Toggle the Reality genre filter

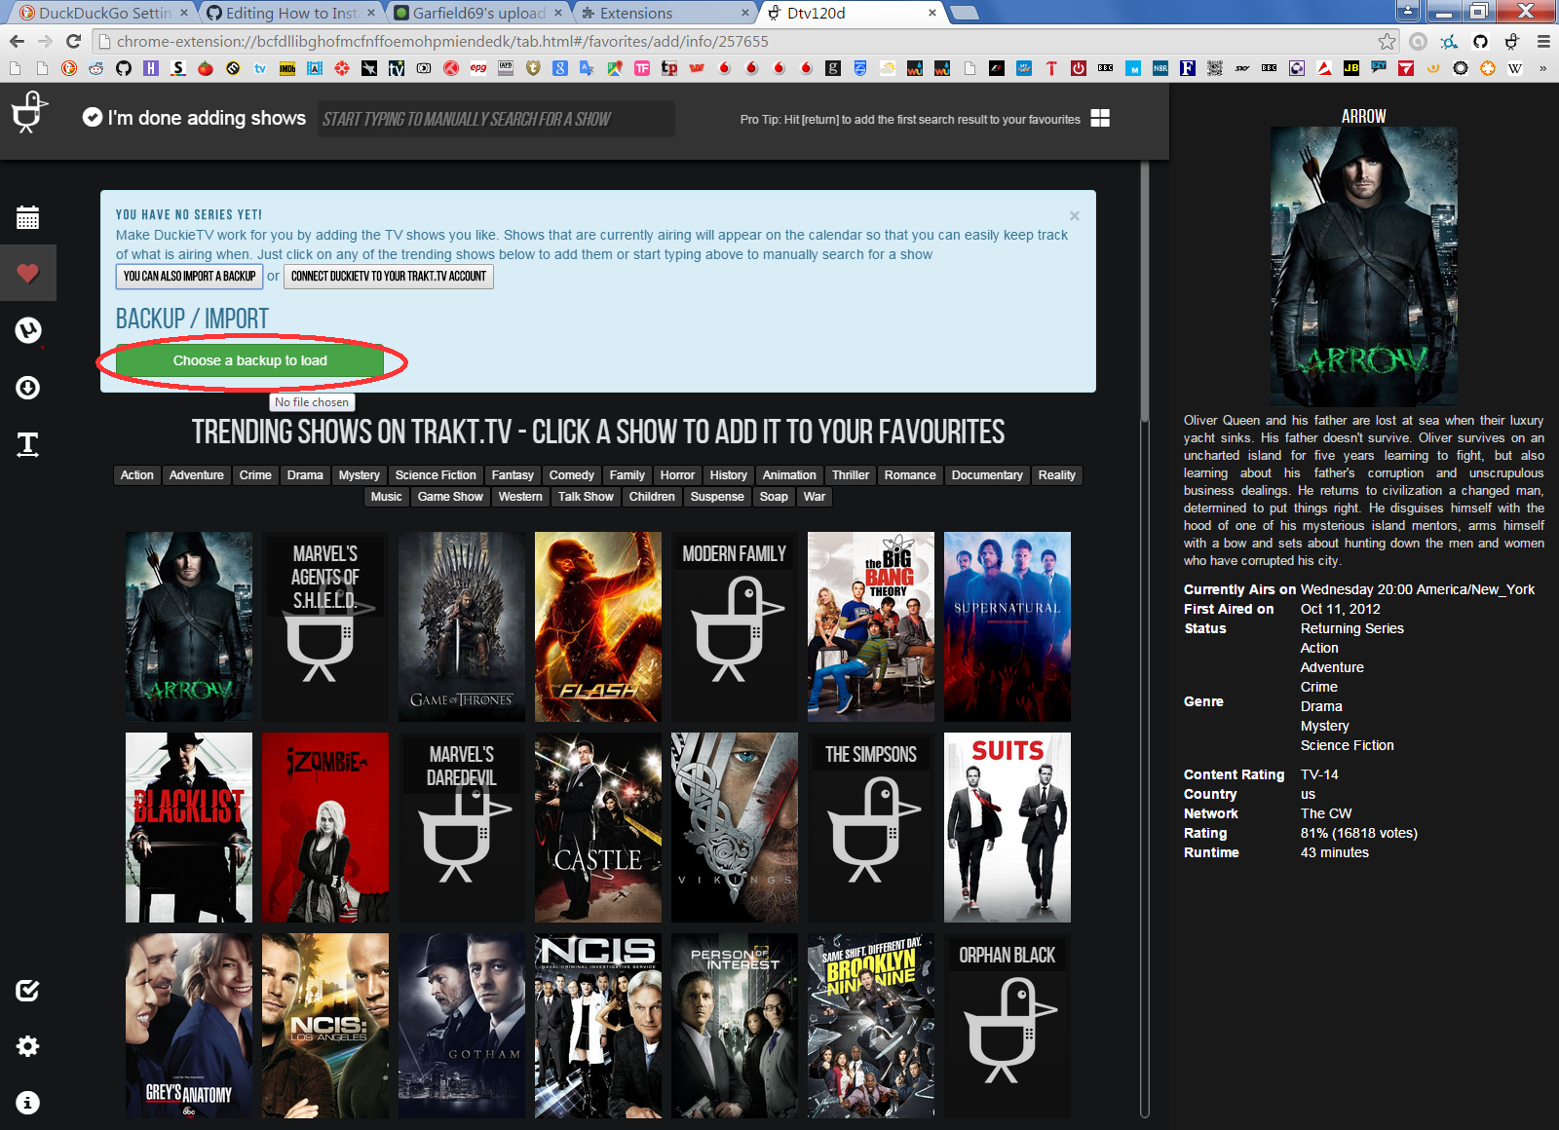1056,475
